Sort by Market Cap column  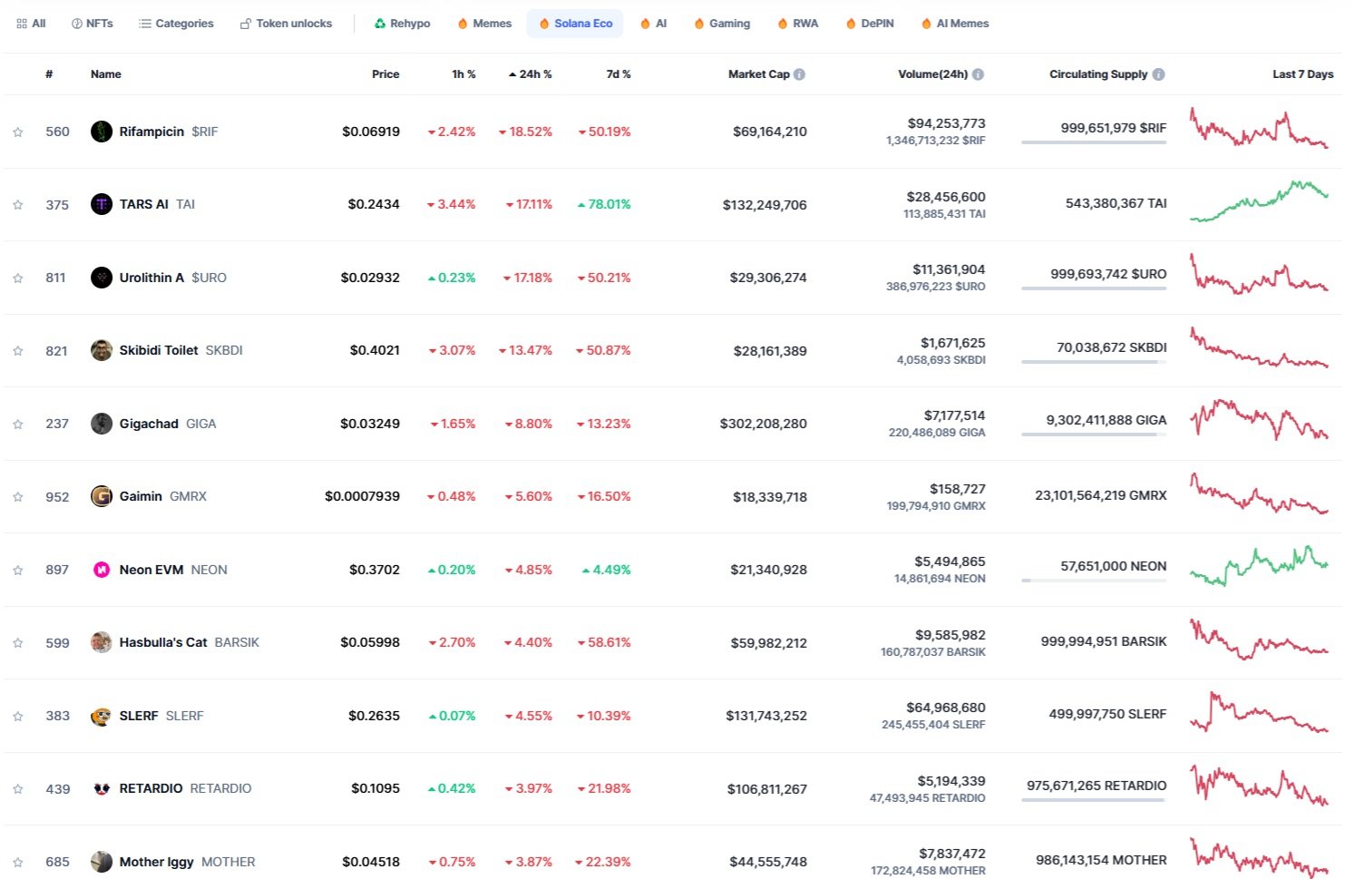pyautogui.click(x=758, y=74)
